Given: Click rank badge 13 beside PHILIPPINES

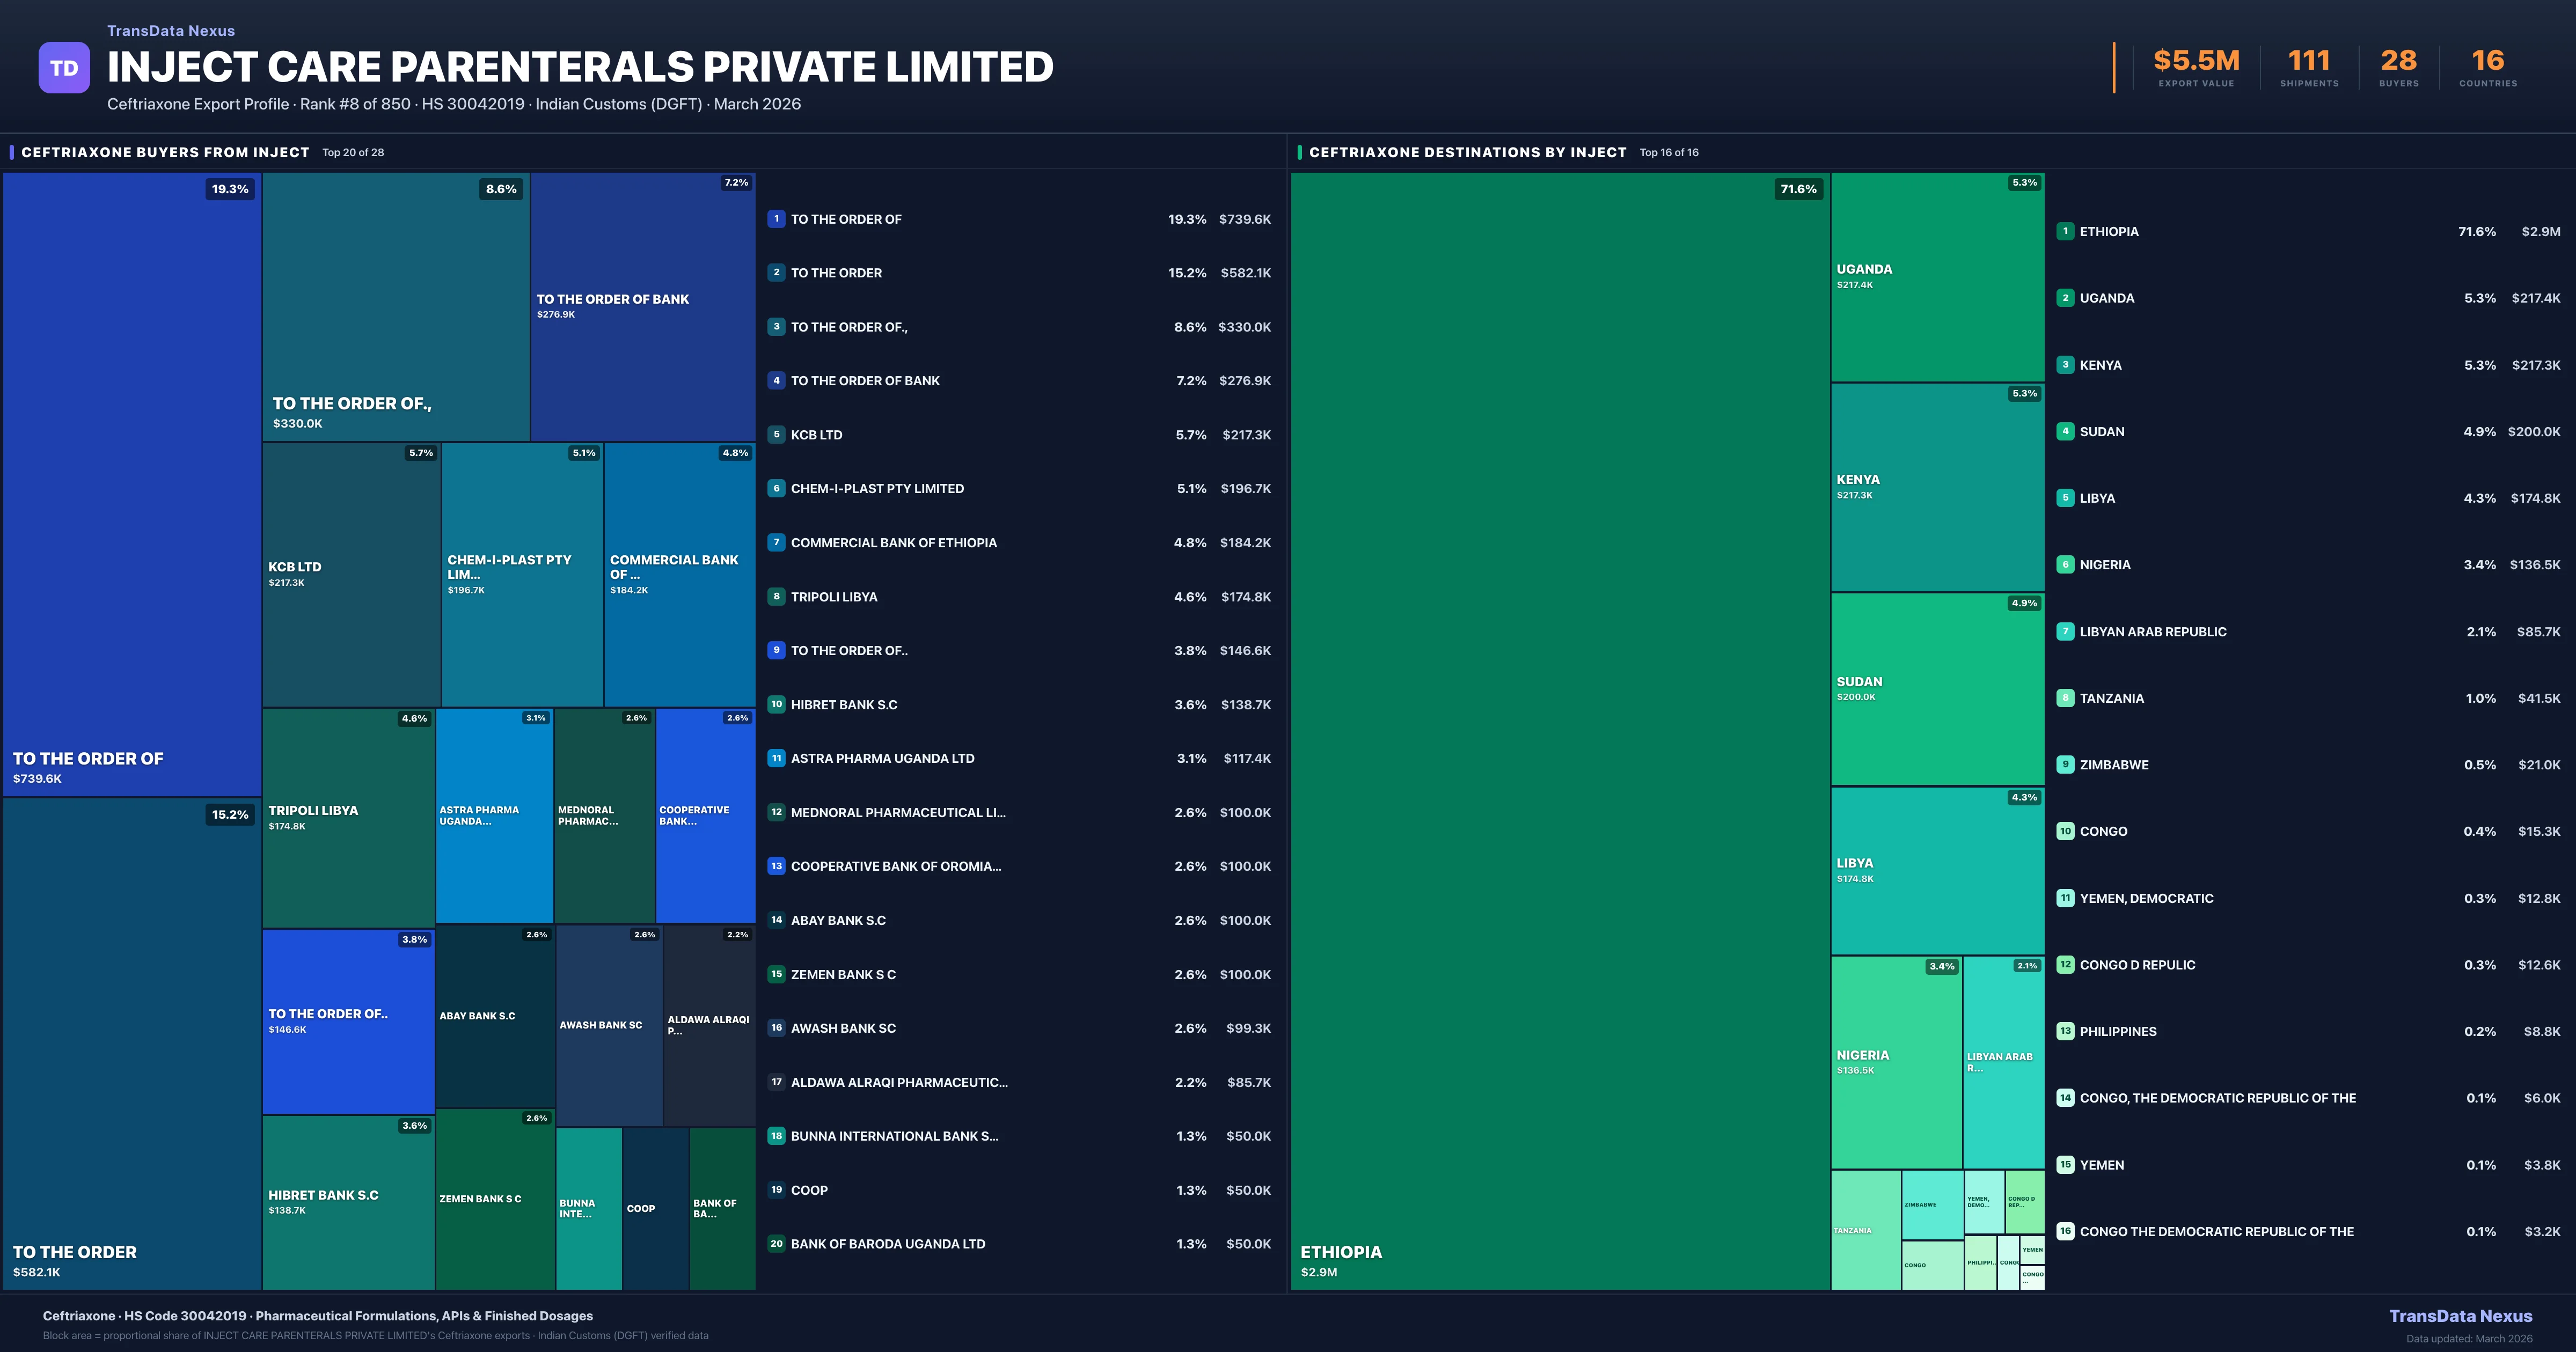Looking at the screenshot, I should 2065,1031.
